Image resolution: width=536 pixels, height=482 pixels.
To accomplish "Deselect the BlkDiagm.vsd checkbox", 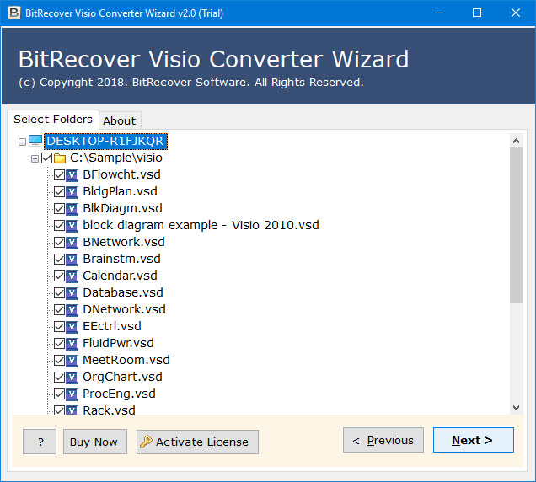I will pyautogui.click(x=60, y=208).
